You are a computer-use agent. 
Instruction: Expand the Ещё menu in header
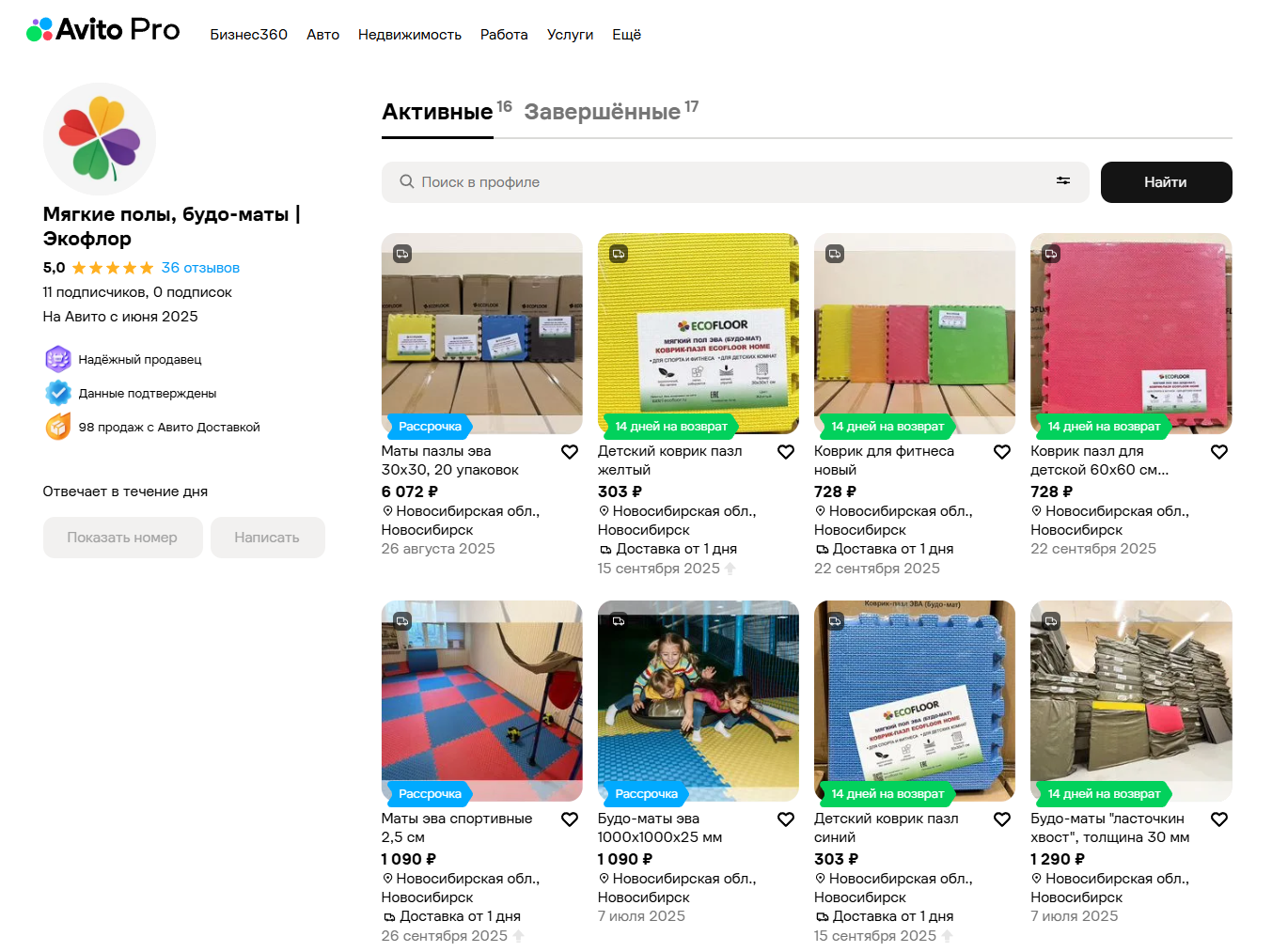627,35
